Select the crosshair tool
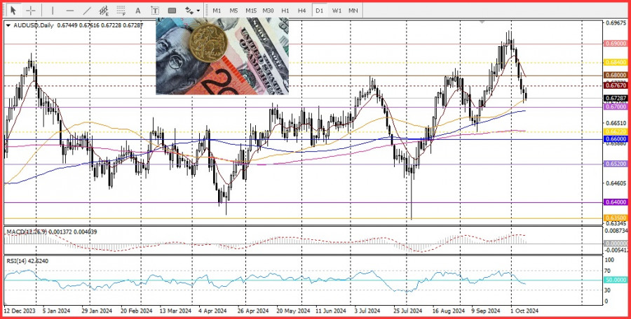Viewport: 631px width, 319px height. tap(31, 10)
